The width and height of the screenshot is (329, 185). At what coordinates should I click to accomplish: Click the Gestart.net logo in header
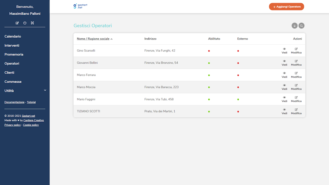[80, 6]
